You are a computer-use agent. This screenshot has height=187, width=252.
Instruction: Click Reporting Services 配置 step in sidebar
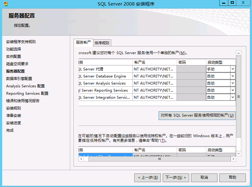(x=27, y=94)
